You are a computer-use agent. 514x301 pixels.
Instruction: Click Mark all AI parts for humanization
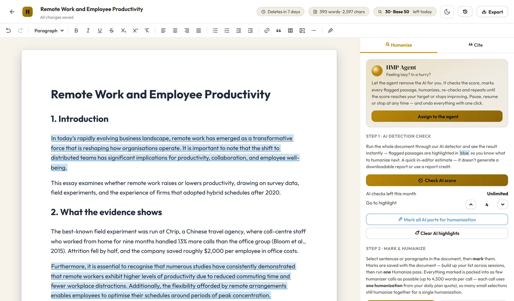coord(437,220)
